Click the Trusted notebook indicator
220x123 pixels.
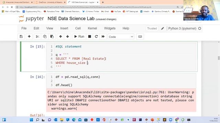tap(152, 28)
